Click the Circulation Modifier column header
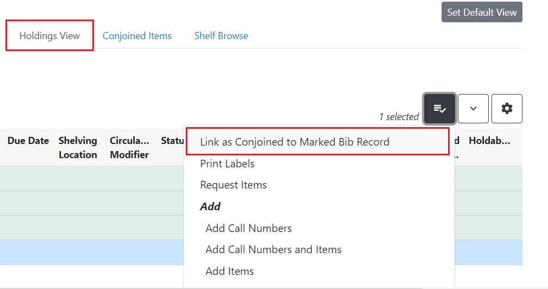548x289 pixels. tap(129, 147)
